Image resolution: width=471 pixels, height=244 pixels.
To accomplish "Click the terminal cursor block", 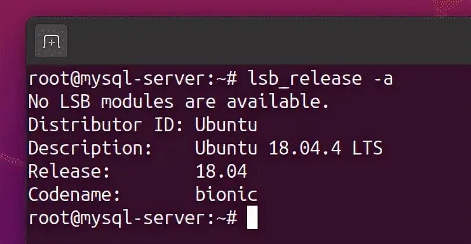I will [252, 218].
